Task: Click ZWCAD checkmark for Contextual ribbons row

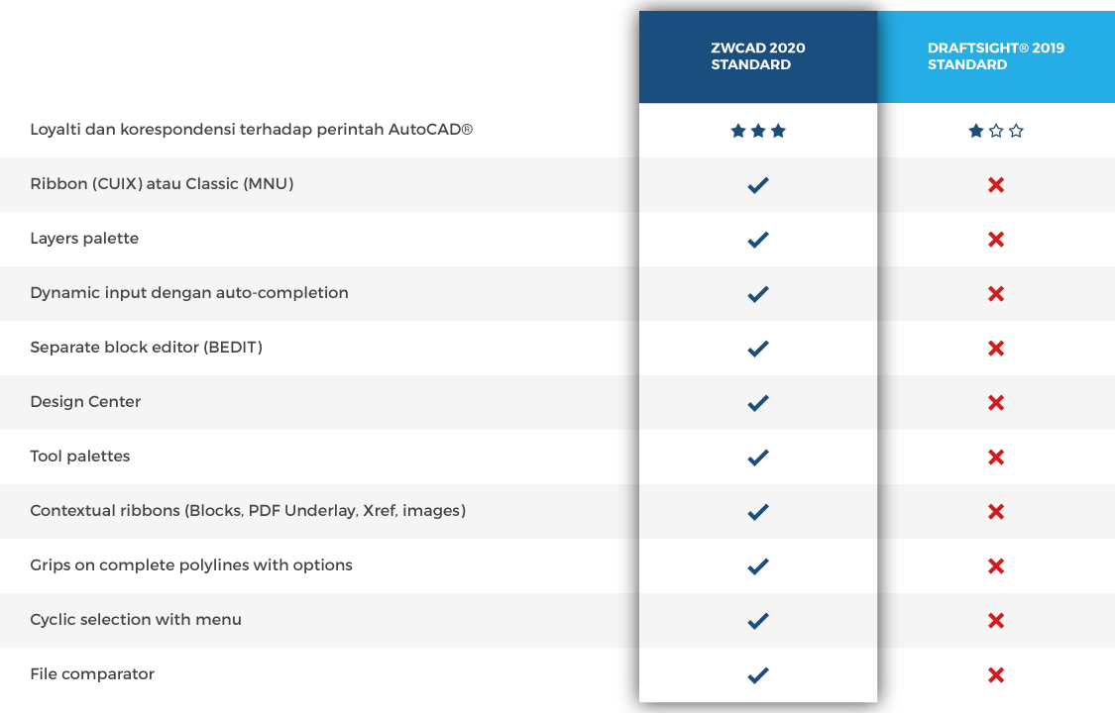Action: [x=758, y=512]
